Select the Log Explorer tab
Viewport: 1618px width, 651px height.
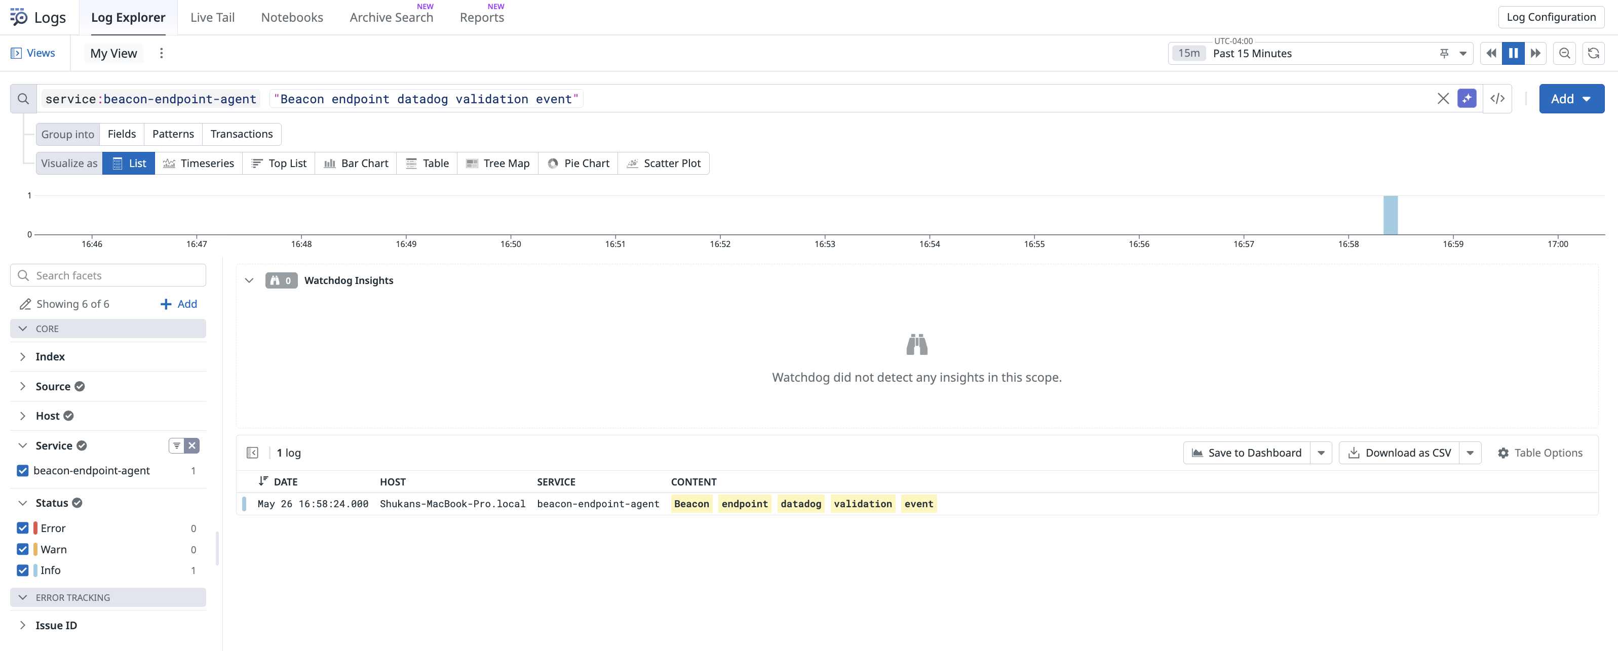click(128, 18)
